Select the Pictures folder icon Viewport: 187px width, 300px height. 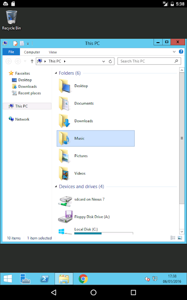(x=64, y=156)
